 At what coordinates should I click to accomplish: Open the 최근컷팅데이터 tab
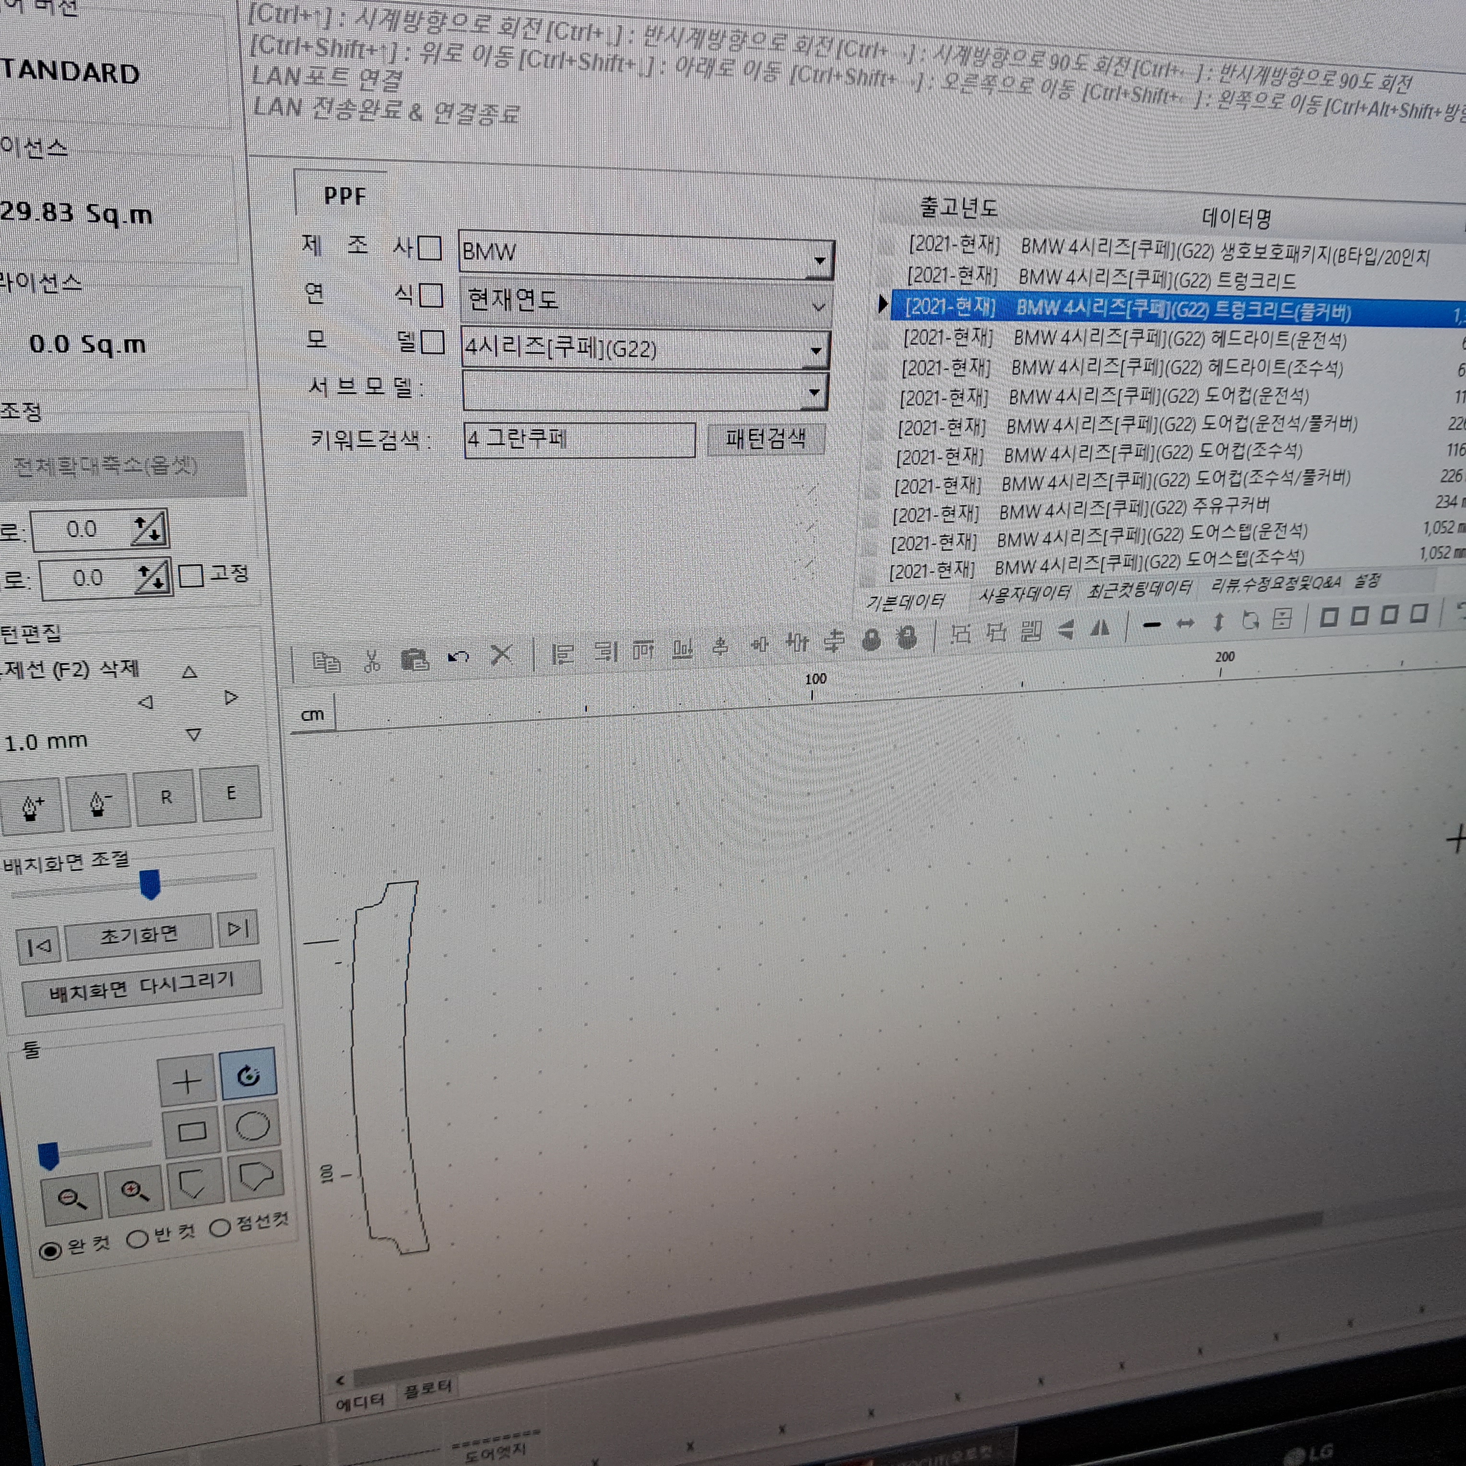click(1139, 589)
